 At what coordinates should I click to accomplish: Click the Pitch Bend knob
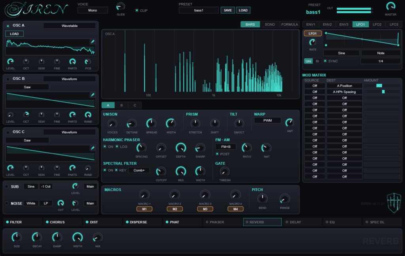262,198
